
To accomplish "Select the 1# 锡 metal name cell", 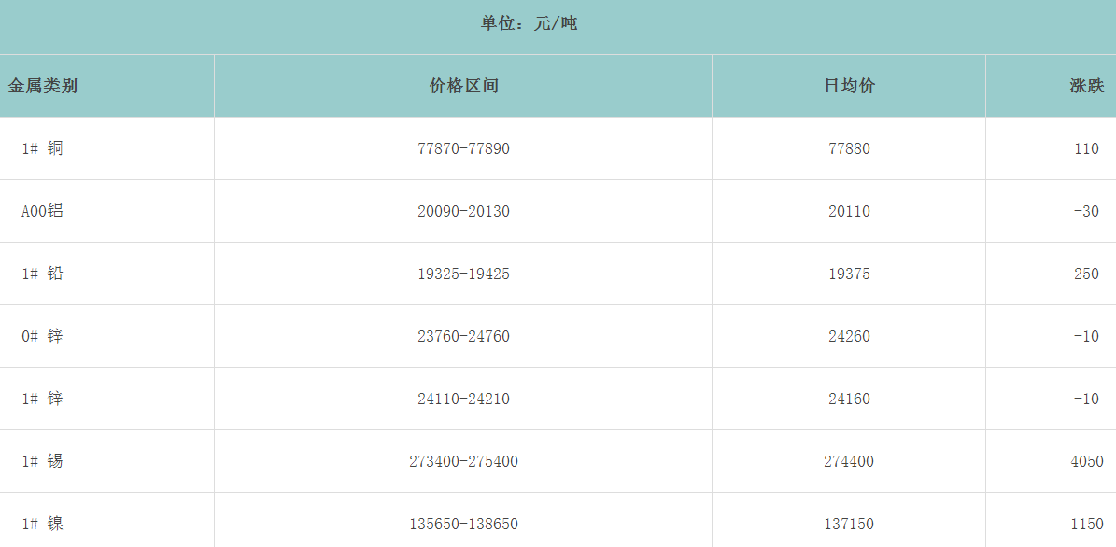I will (43, 461).
